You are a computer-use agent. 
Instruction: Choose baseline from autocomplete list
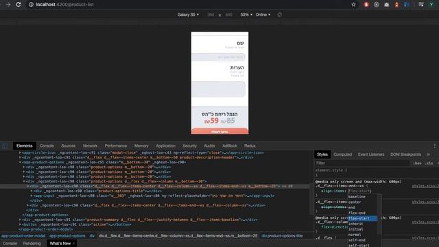pyautogui.click(x=363, y=197)
